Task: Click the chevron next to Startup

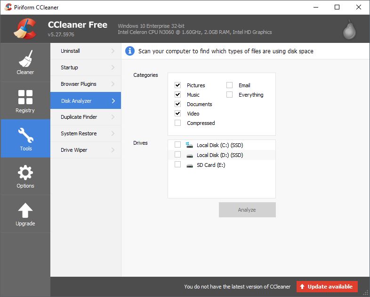Action: point(113,67)
